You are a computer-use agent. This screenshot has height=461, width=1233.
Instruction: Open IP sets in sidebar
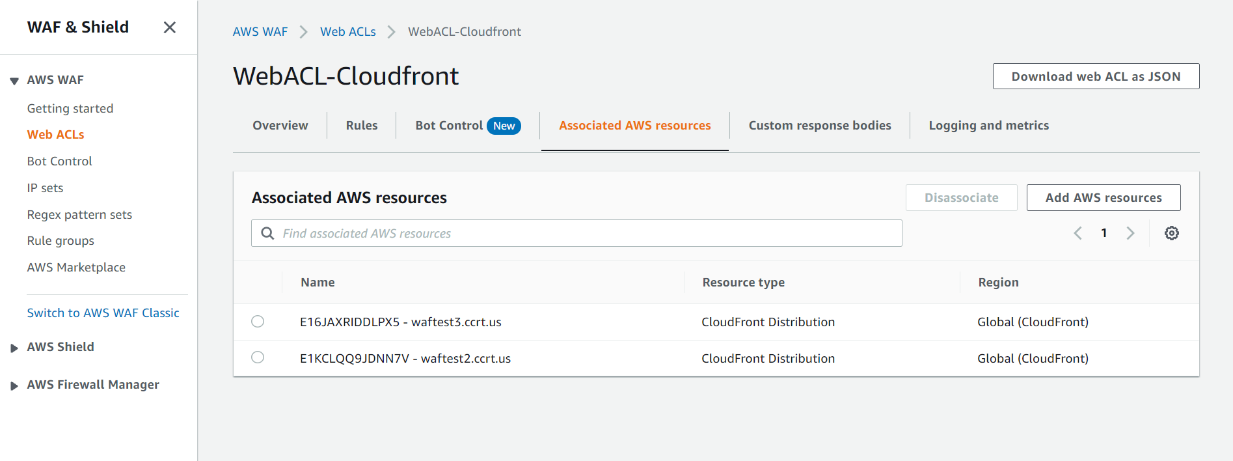click(46, 188)
